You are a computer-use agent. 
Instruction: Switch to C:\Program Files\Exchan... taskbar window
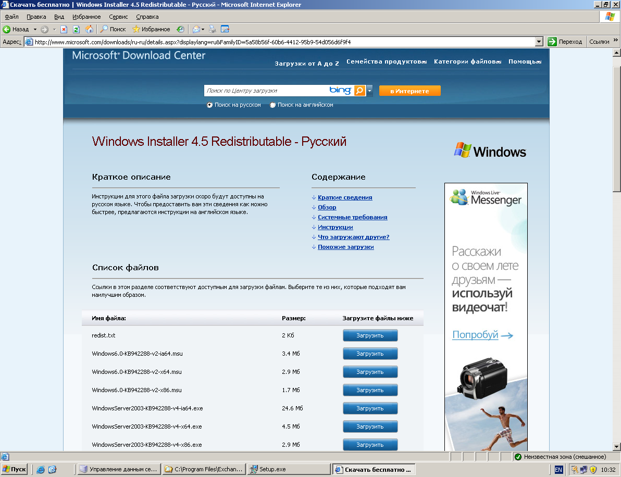tap(204, 470)
